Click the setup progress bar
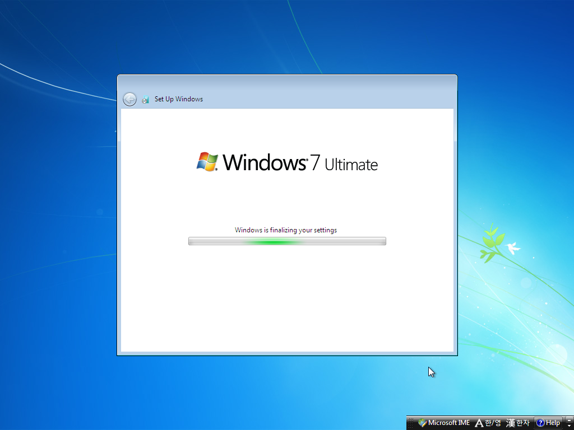Viewport: 574px width, 430px height. tap(287, 241)
